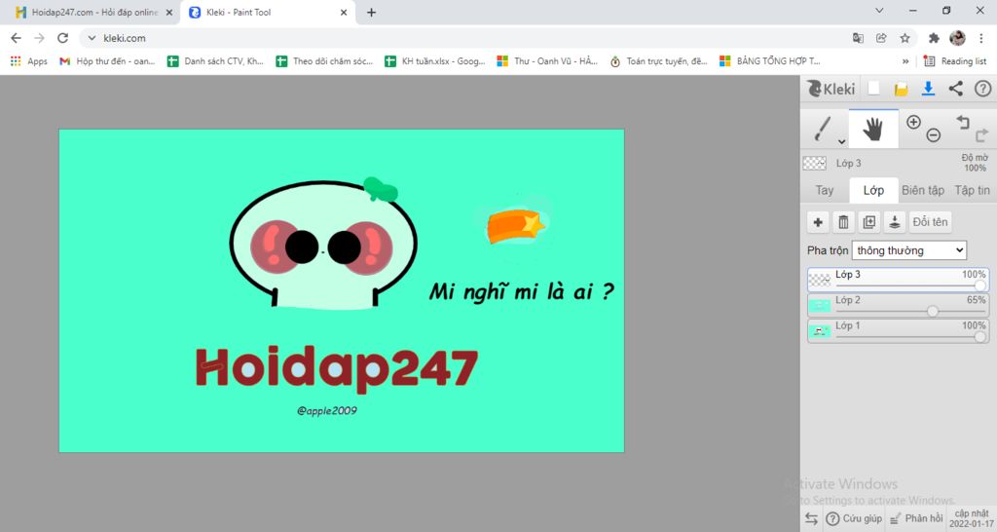The width and height of the screenshot is (997, 532).
Task: Click the cập nhật 2022-01-17 update link
Action: (x=971, y=518)
